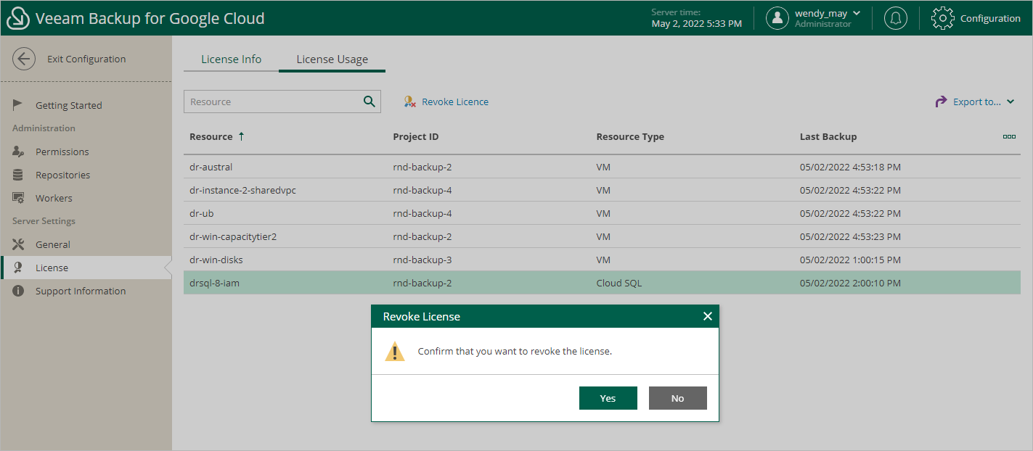1033x451 pixels.
Task: Click Exit Configuration
Action: point(86,59)
